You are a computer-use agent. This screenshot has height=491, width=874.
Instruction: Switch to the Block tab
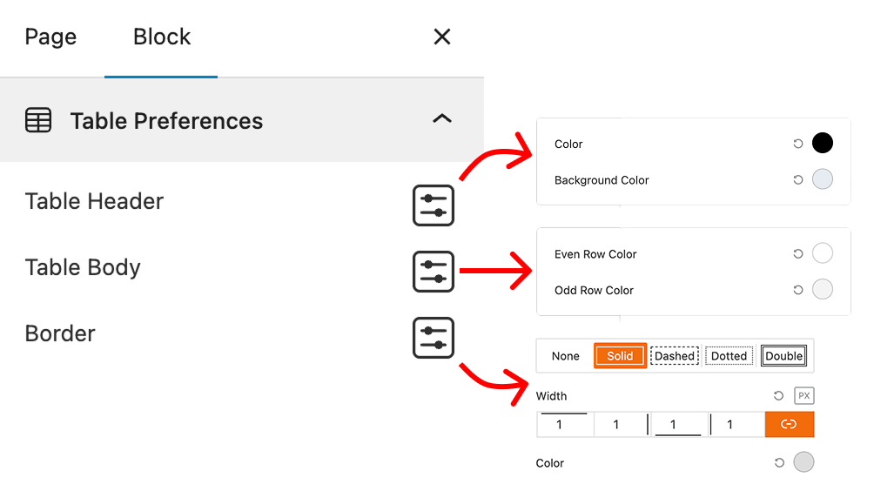point(162,37)
